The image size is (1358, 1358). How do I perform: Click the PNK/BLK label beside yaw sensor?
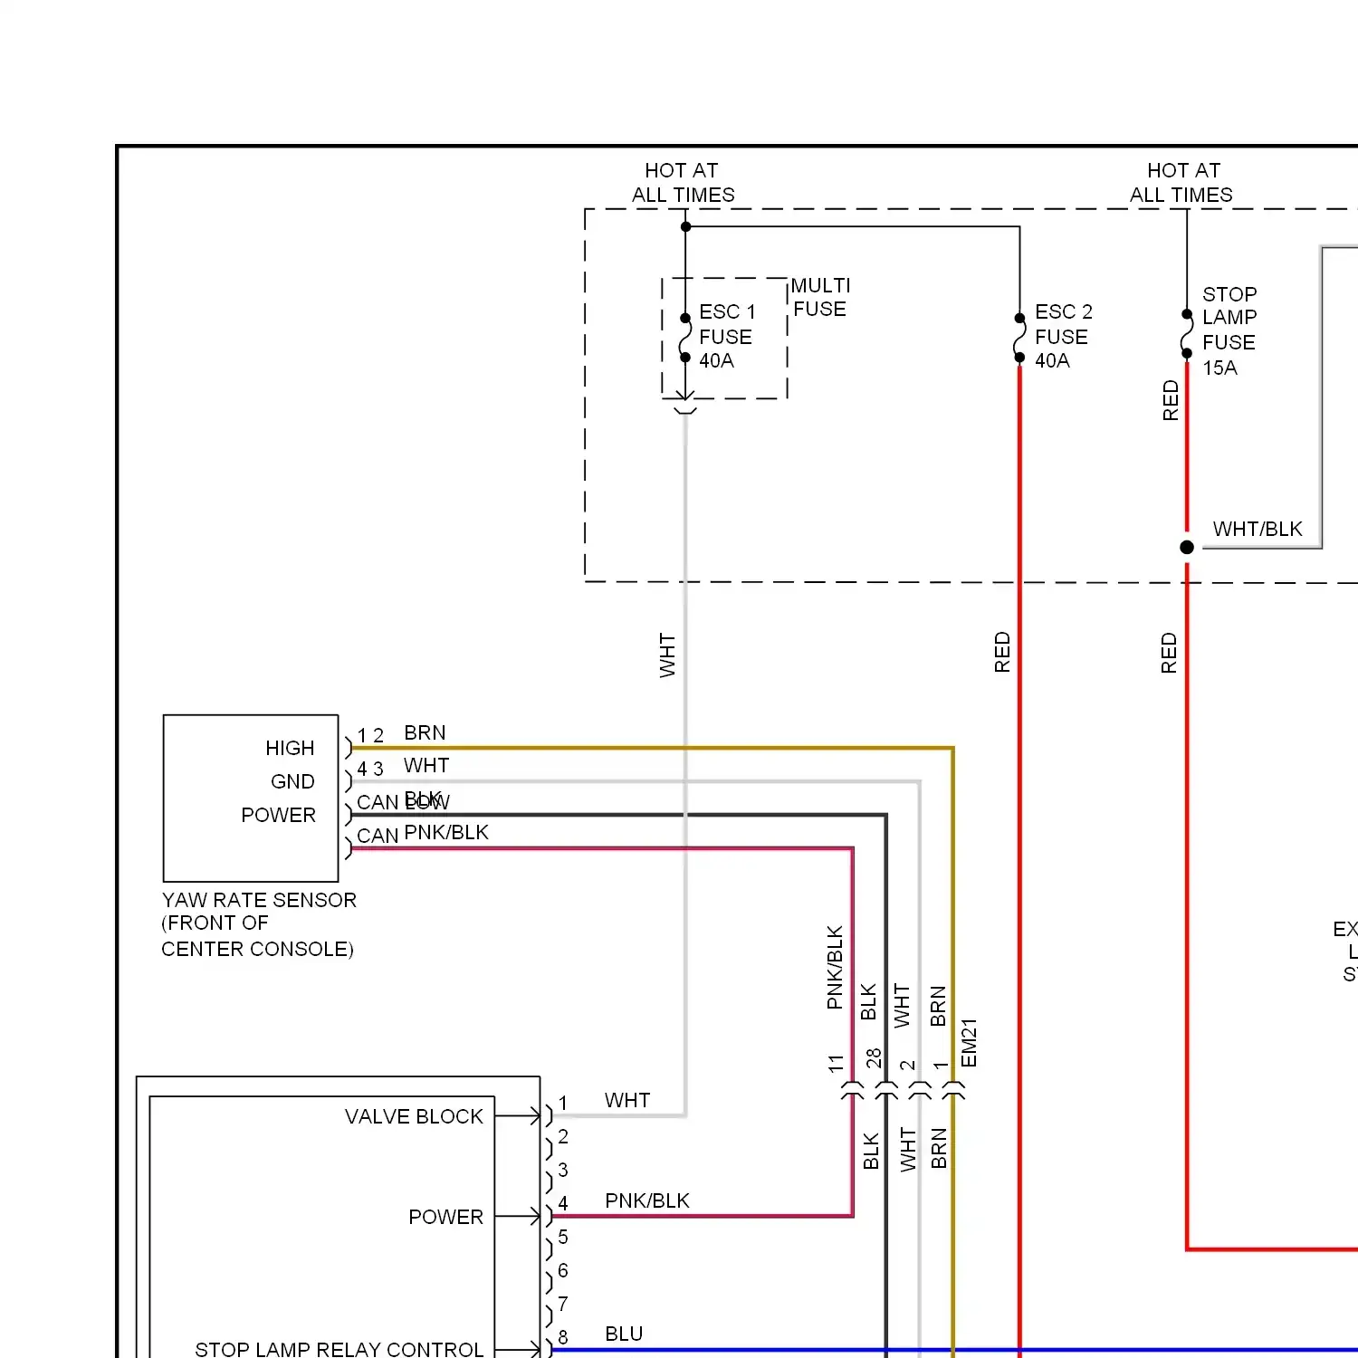(x=446, y=832)
